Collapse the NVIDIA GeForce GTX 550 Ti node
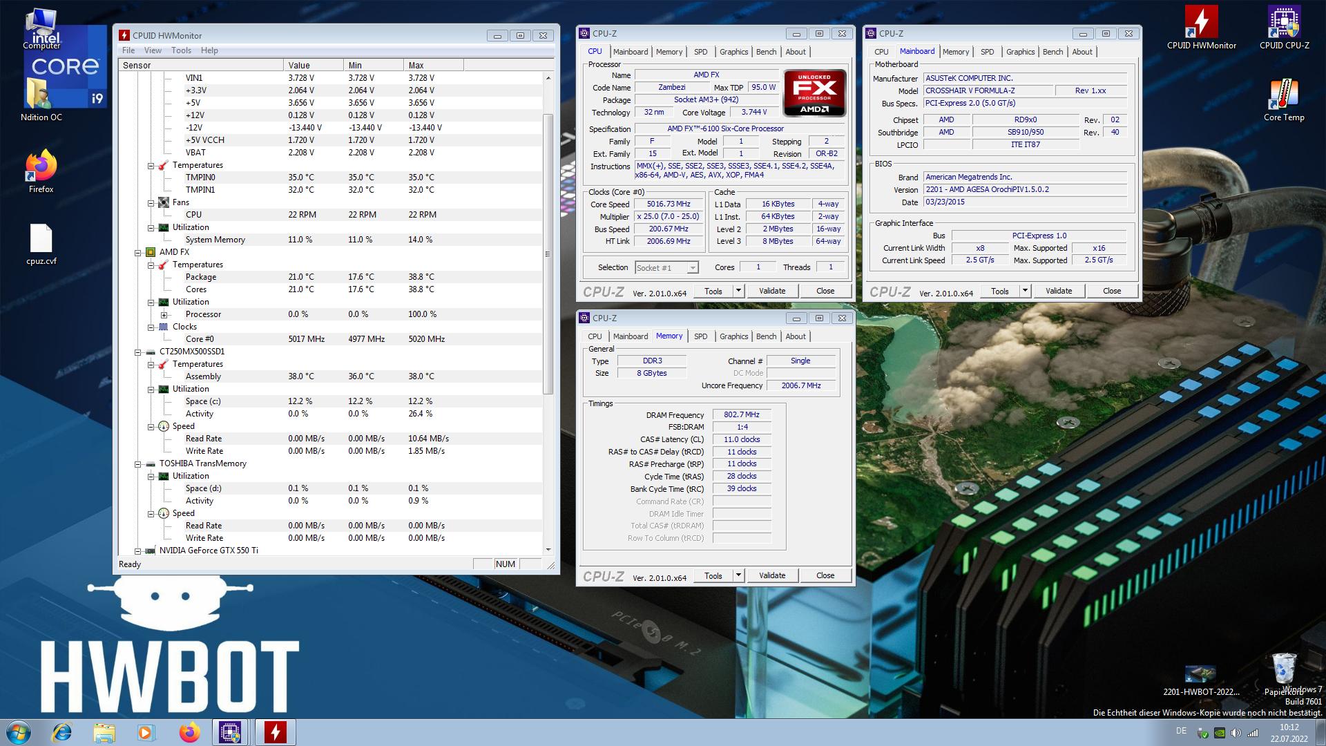Image resolution: width=1326 pixels, height=746 pixels. [138, 551]
